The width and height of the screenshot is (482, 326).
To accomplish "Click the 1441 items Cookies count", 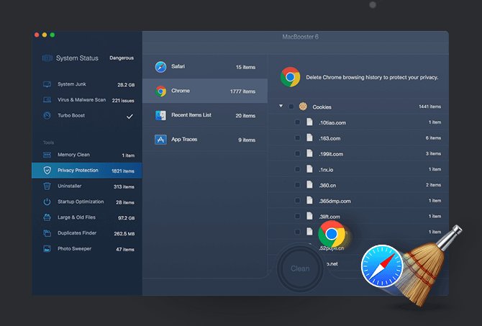I will point(429,107).
